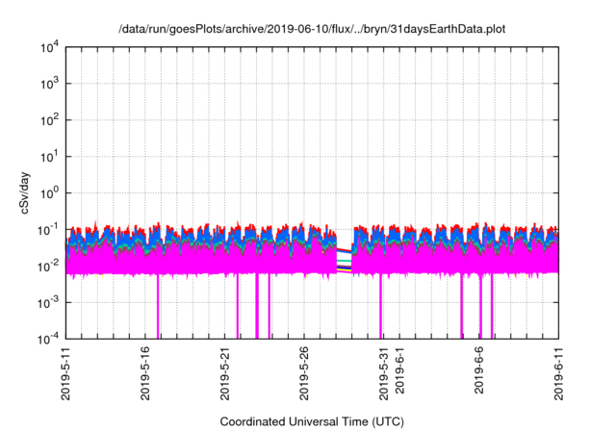This screenshot has height=431, width=616.
Task: Click the 10^-2 y-axis tick label
Action: pos(48,266)
